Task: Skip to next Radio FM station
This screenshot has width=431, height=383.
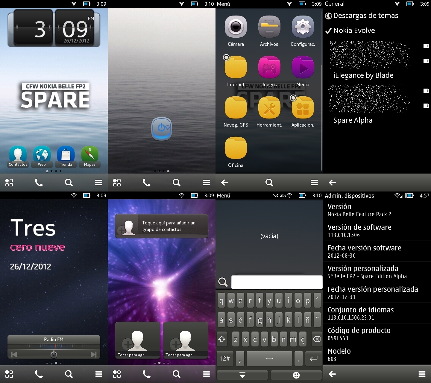Action: point(94,355)
